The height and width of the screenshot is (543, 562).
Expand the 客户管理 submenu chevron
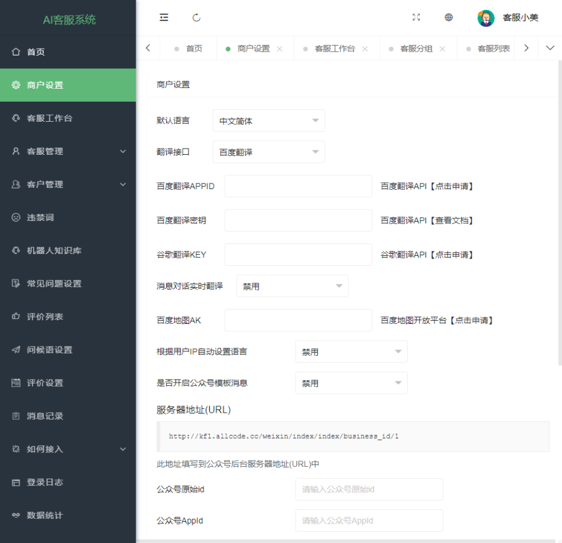[123, 185]
